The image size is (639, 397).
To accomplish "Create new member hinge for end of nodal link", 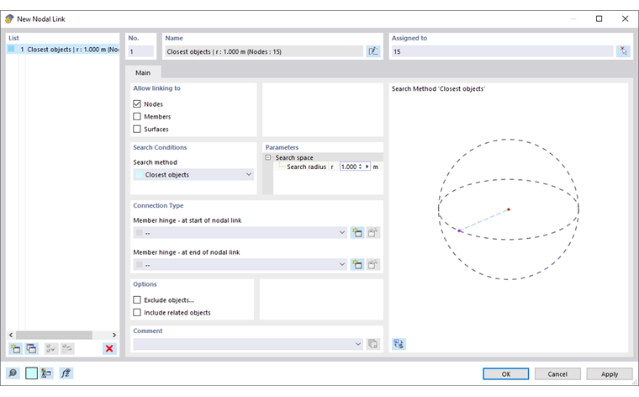I will [x=357, y=265].
